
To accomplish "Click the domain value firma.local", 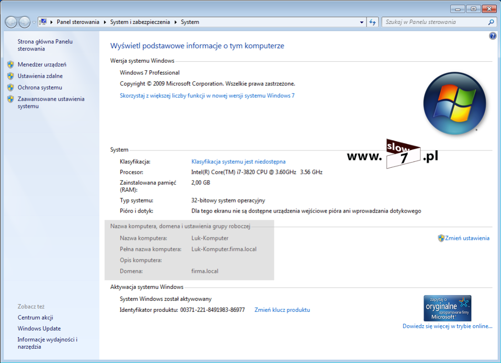I will (205, 271).
